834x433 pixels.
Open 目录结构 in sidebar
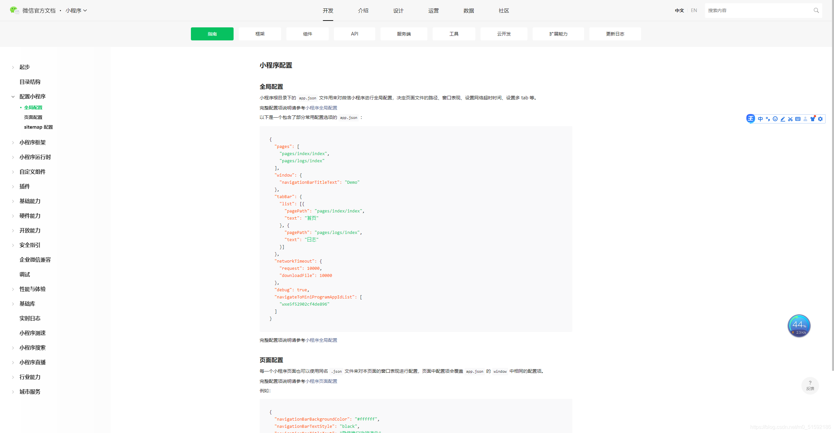[x=30, y=82]
